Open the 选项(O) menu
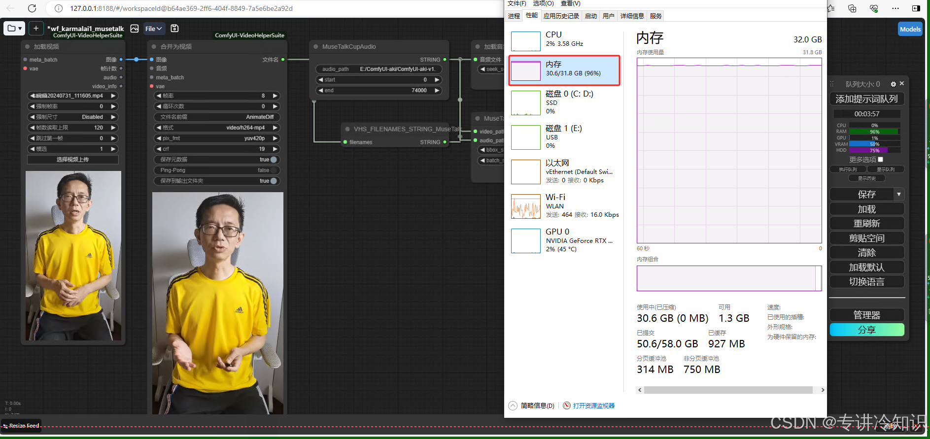The width and height of the screenshot is (930, 439). click(x=543, y=3)
